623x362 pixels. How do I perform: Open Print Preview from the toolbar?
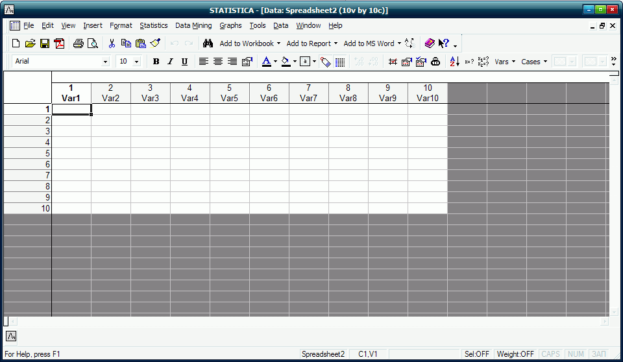click(93, 43)
